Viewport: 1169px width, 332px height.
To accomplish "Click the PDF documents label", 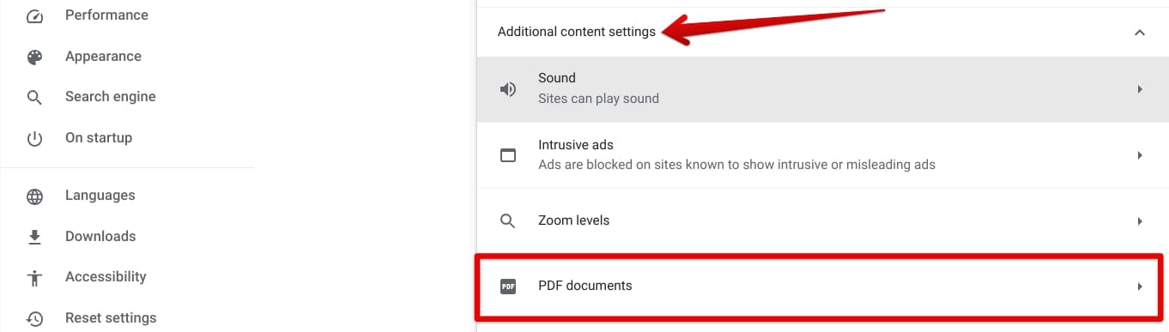I will click(584, 286).
